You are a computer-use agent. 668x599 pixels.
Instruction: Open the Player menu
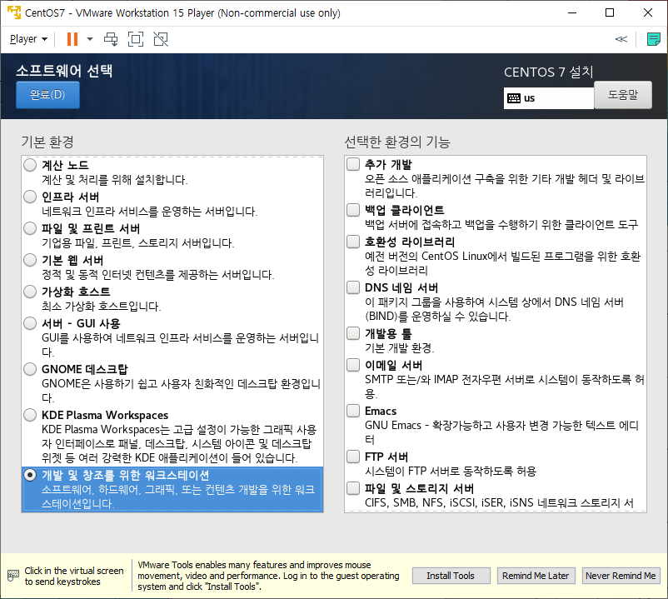pos(28,39)
